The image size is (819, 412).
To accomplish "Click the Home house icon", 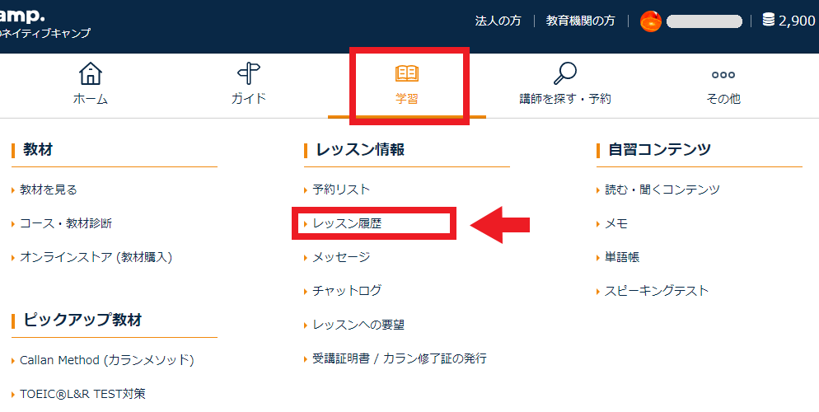I will (91, 73).
